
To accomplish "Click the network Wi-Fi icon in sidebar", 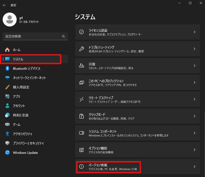I will point(7,78).
